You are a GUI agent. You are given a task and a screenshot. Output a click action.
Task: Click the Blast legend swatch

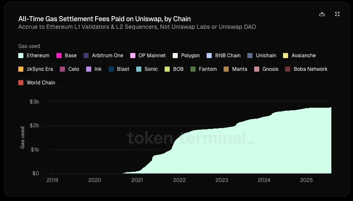111,69
